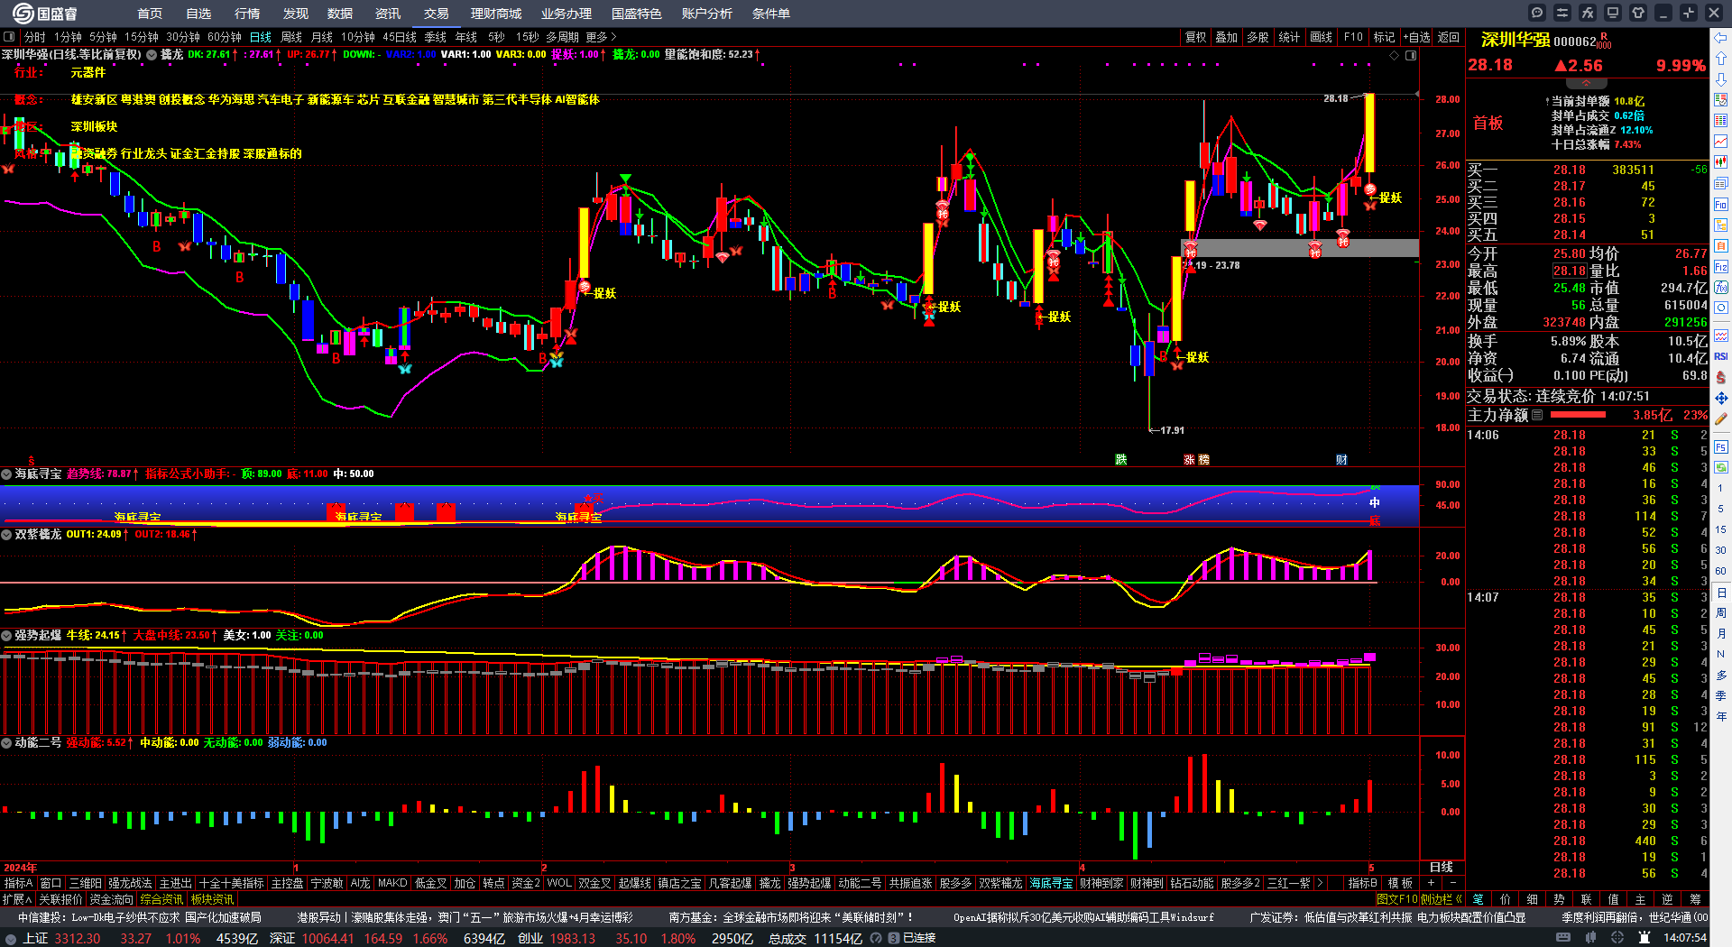1732x947 pixels.
Task: Click the +自选 add to watchlist button
Action: 1416,37
